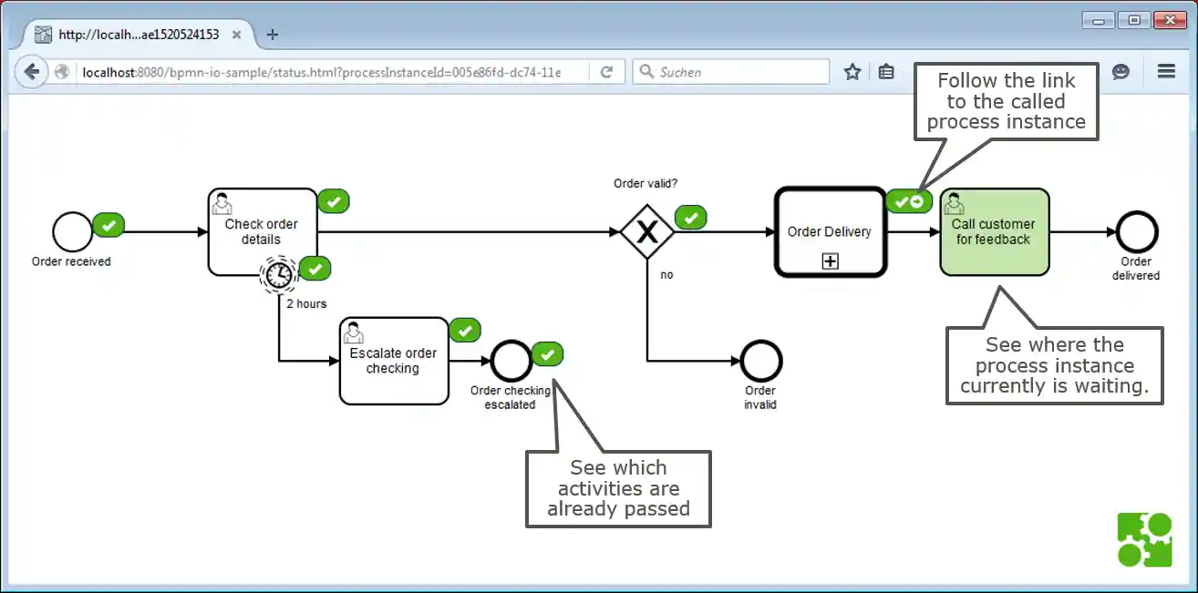Viewport: 1198px width, 593px height.
Task: Close the localhost browser tab
Action: tap(236, 35)
